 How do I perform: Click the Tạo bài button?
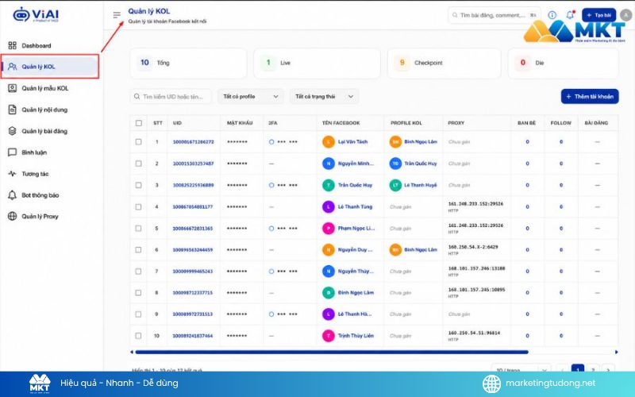coord(599,15)
